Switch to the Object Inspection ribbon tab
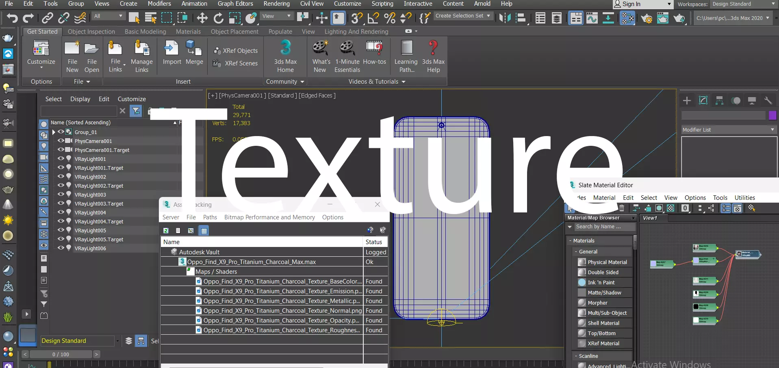 (91, 32)
